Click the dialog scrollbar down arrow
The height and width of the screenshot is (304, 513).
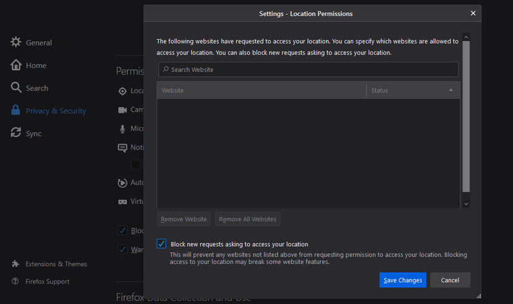[x=466, y=204]
